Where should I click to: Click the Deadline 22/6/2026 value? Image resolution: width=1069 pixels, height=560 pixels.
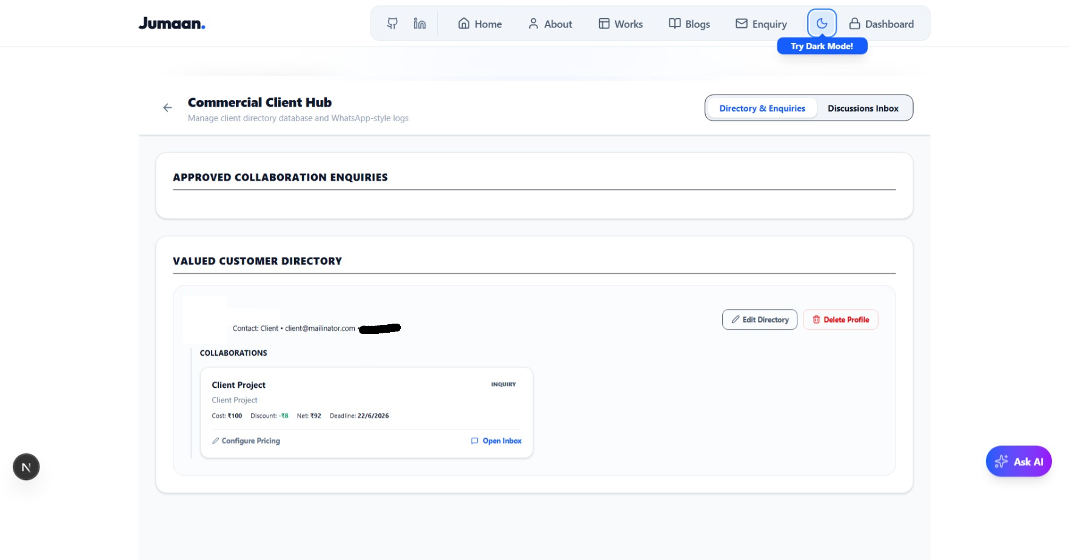tap(359, 416)
